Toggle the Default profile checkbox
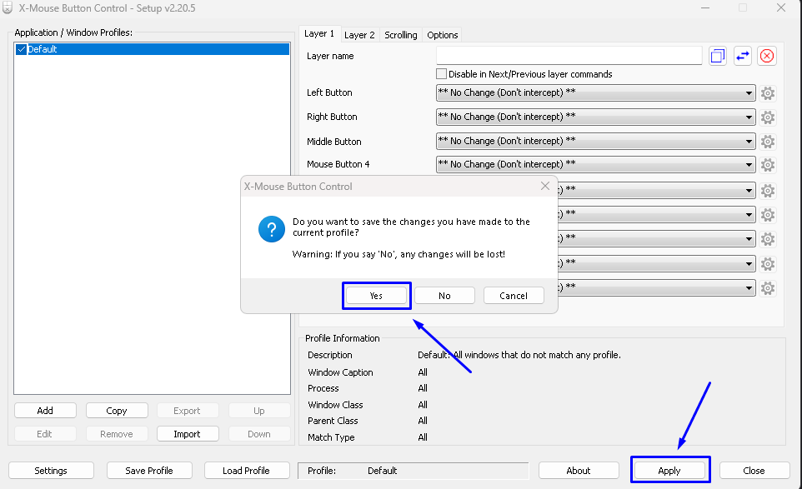Viewport: 802px width, 489px height. 21,49
